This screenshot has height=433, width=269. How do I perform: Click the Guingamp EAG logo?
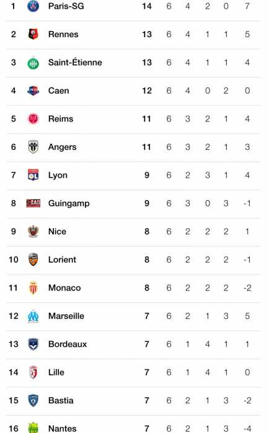pyautogui.click(x=33, y=203)
